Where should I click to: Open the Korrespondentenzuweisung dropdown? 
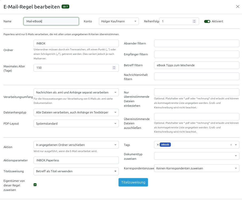pos(196,168)
